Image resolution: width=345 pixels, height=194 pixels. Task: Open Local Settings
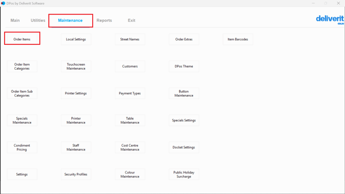(76, 39)
